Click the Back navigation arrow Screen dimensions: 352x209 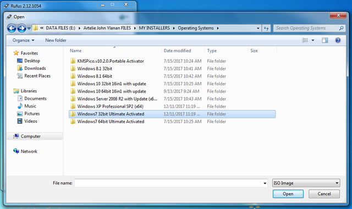(12, 28)
